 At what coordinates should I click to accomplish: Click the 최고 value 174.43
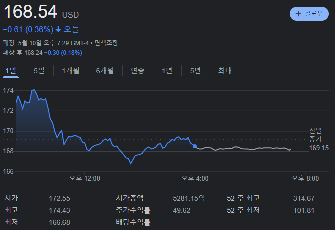(59, 210)
